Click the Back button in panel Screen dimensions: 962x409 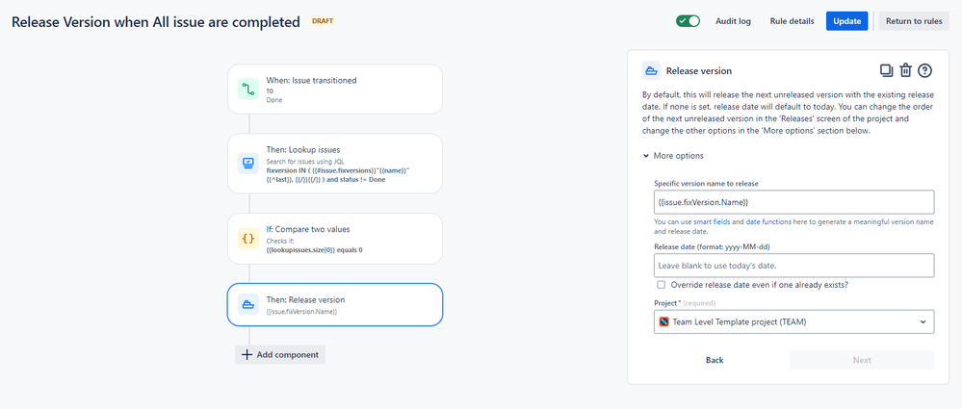[x=714, y=360]
